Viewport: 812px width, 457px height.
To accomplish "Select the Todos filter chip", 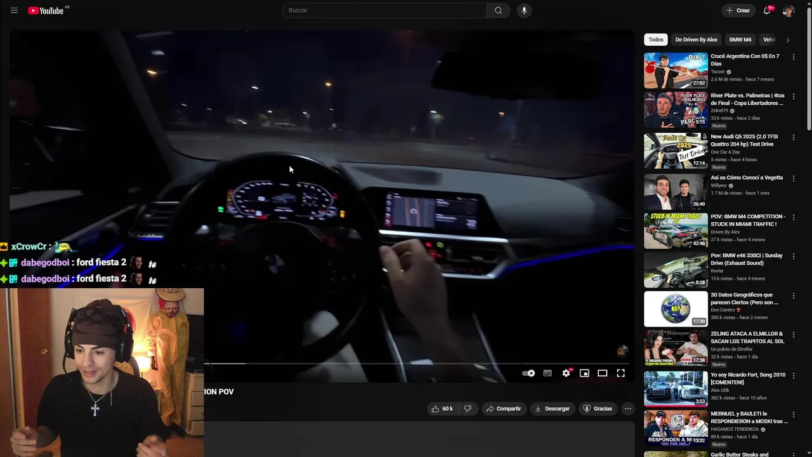I will [x=656, y=39].
